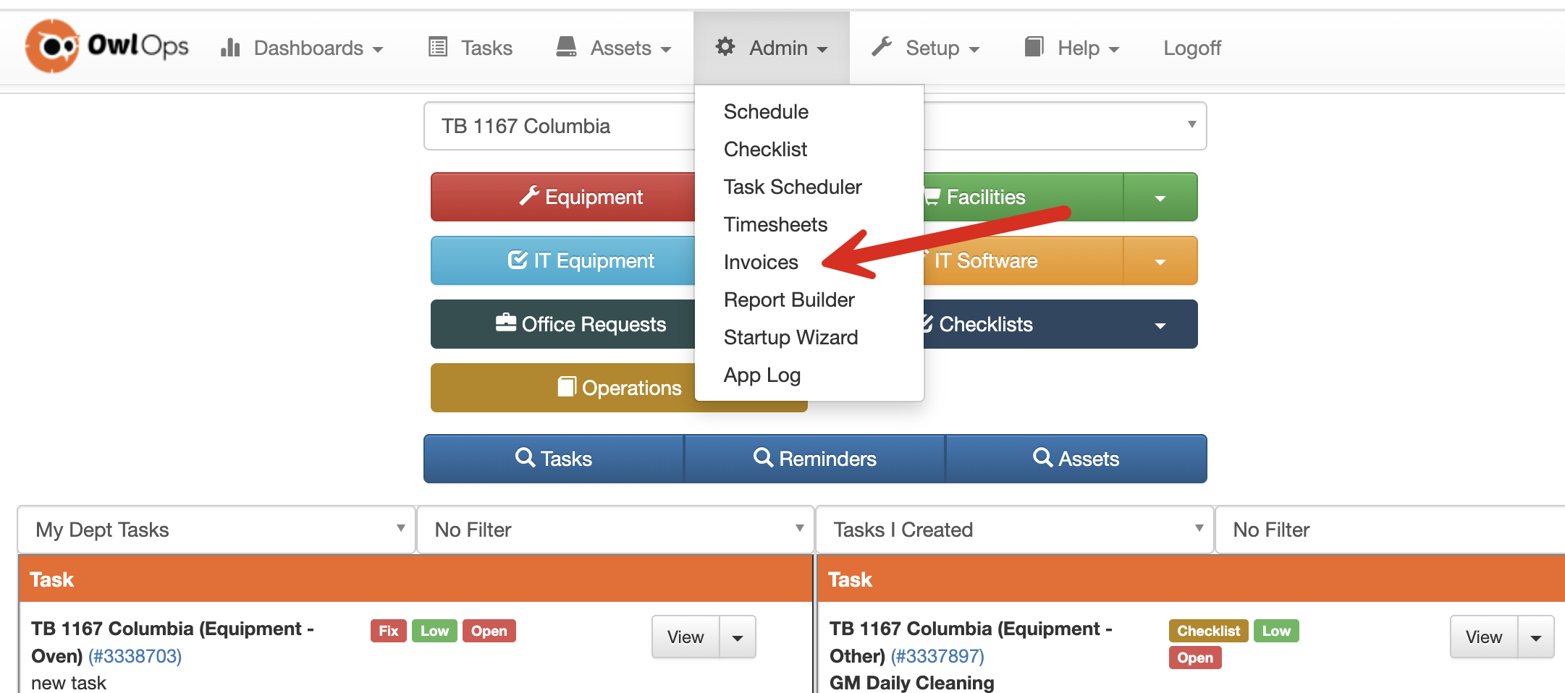
Task: Click Logoff in the navigation bar
Action: point(1191,48)
